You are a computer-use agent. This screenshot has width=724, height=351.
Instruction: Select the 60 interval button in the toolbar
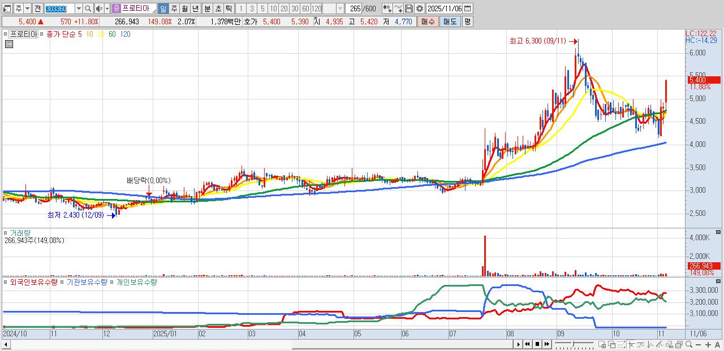305,8
